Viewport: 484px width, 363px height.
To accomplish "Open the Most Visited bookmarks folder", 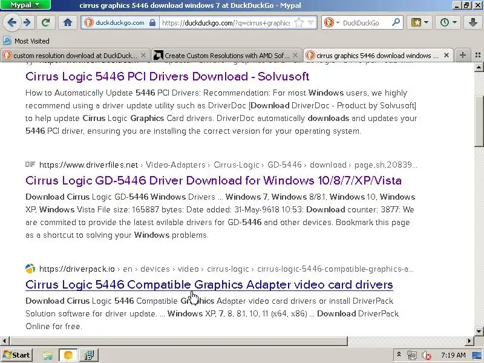I will [26, 41].
